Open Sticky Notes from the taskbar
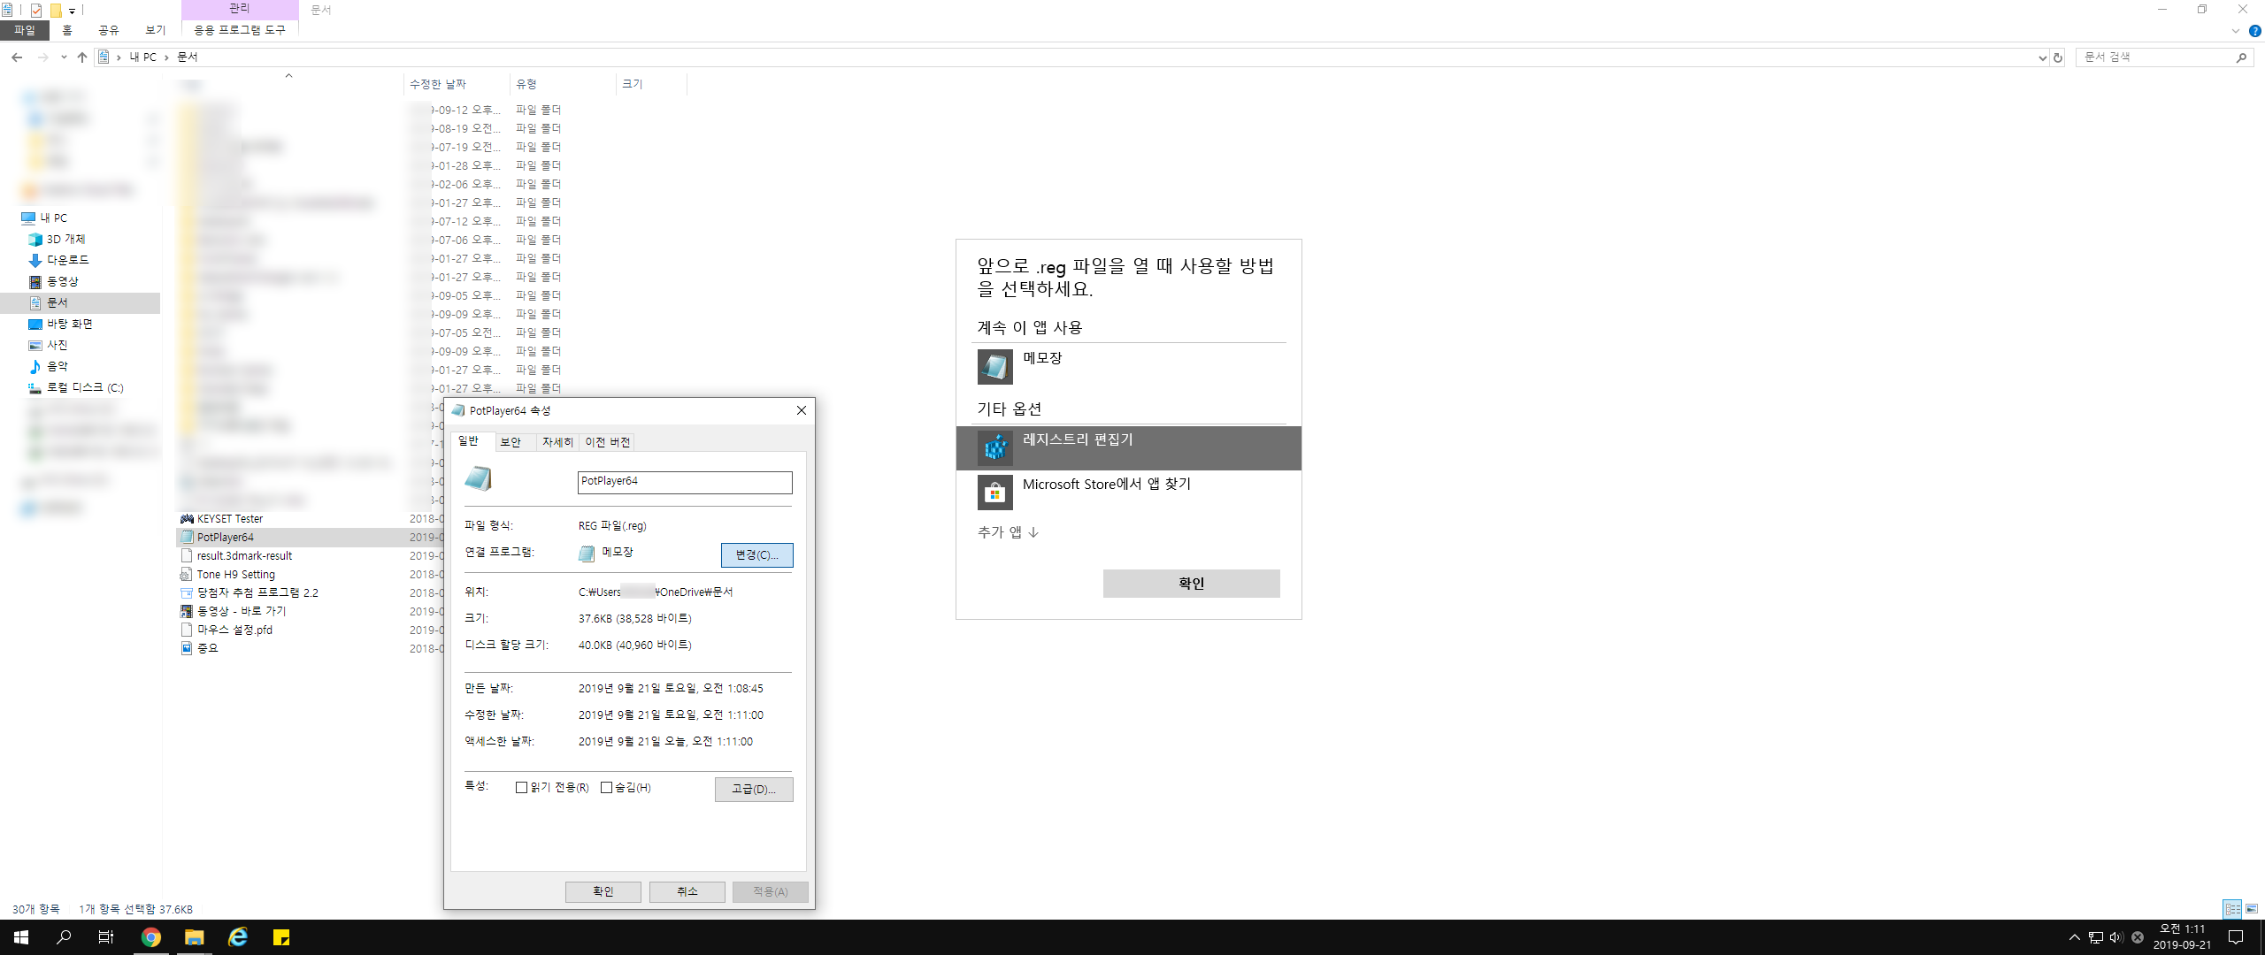The height and width of the screenshot is (955, 2265). point(281,937)
